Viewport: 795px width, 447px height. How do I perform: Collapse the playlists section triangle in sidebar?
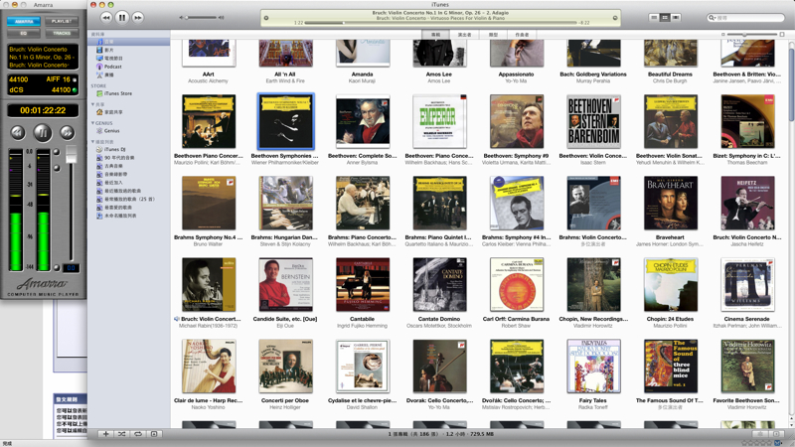92,142
